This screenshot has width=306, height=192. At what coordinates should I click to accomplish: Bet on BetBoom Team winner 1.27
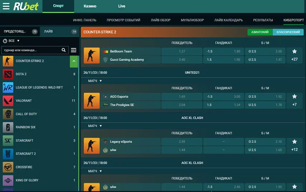pyautogui.click(x=182, y=51)
